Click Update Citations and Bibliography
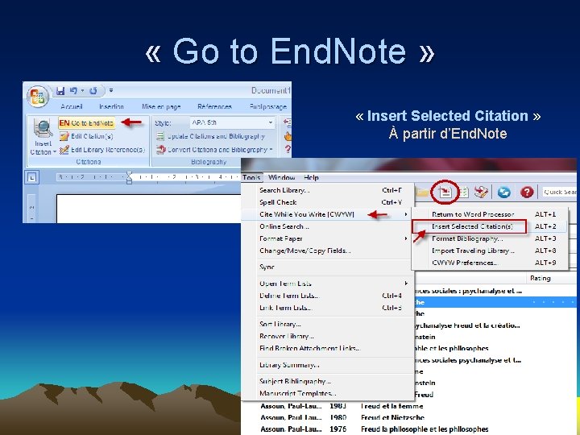580x435 pixels. pyautogui.click(x=210, y=136)
